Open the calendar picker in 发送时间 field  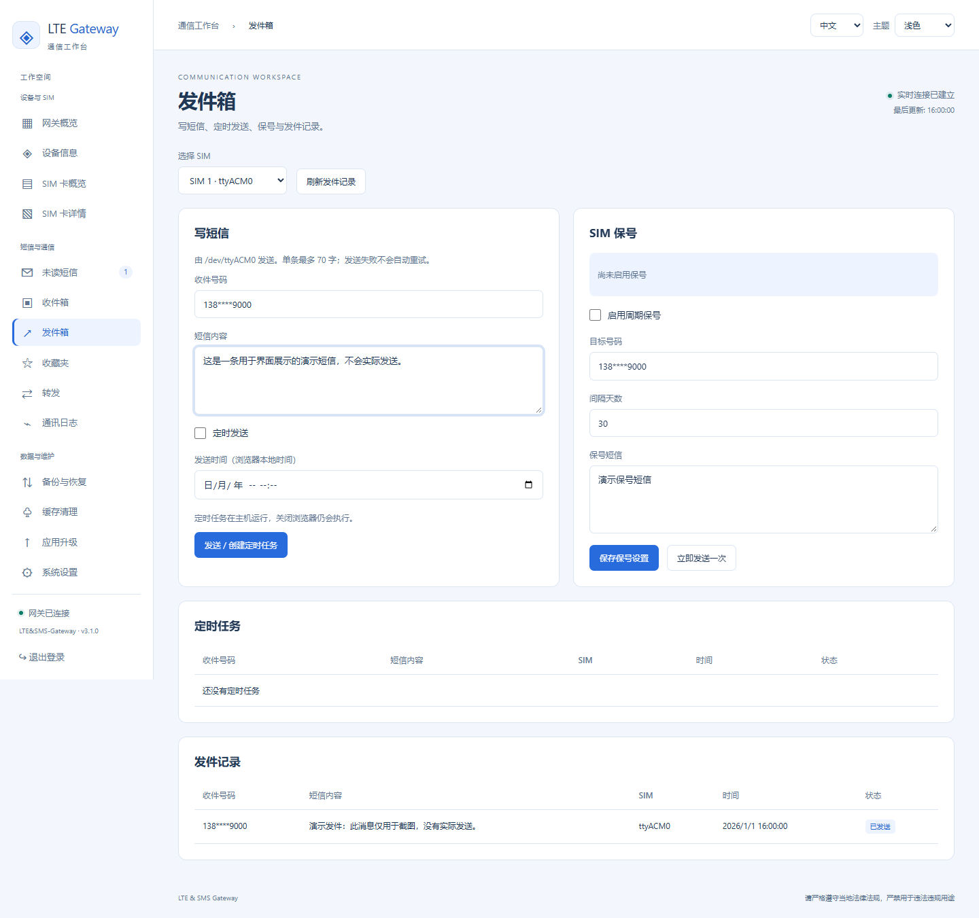pos(528,484)
